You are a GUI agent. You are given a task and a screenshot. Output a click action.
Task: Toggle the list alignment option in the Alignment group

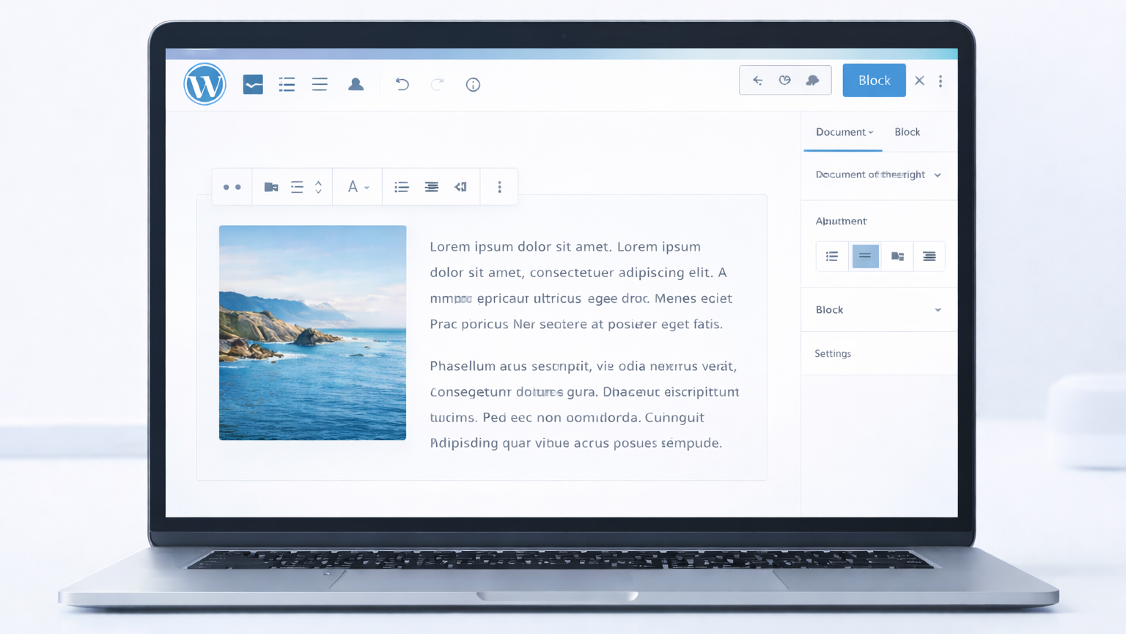831,256
